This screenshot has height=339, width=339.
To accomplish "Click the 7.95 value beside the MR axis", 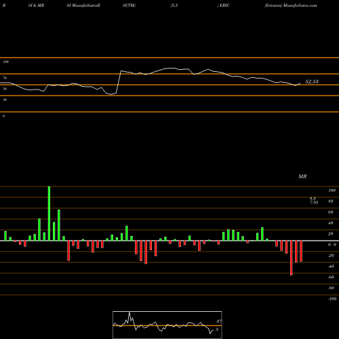I will (314, 203).
